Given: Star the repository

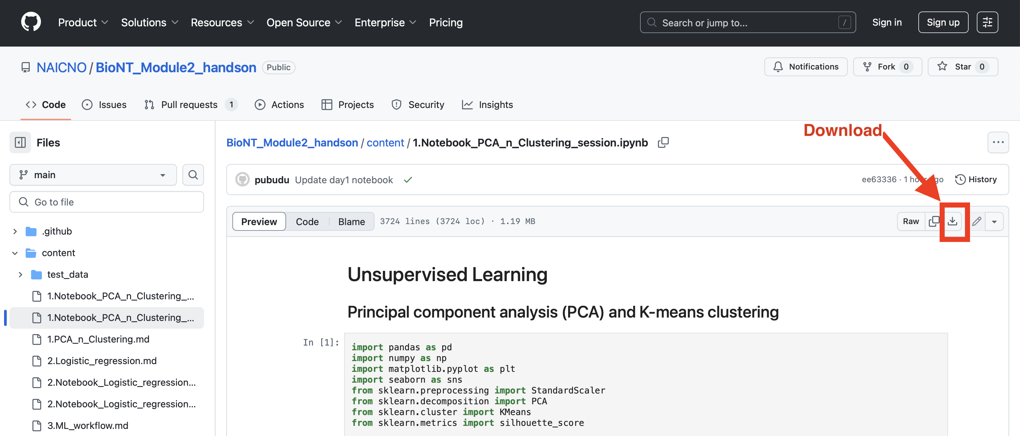Looking at the screenshot, I should (x=963, y=66).
